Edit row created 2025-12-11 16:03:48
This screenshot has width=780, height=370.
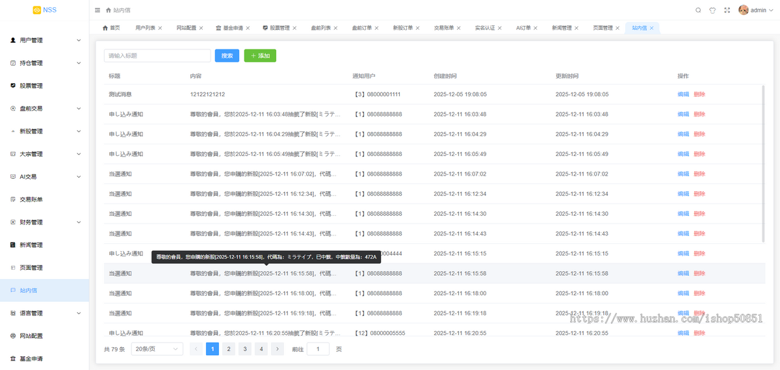coord(683,114)
